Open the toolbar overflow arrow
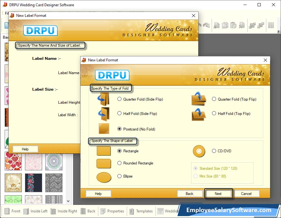 pyautogui.click(x=279, y=32)
